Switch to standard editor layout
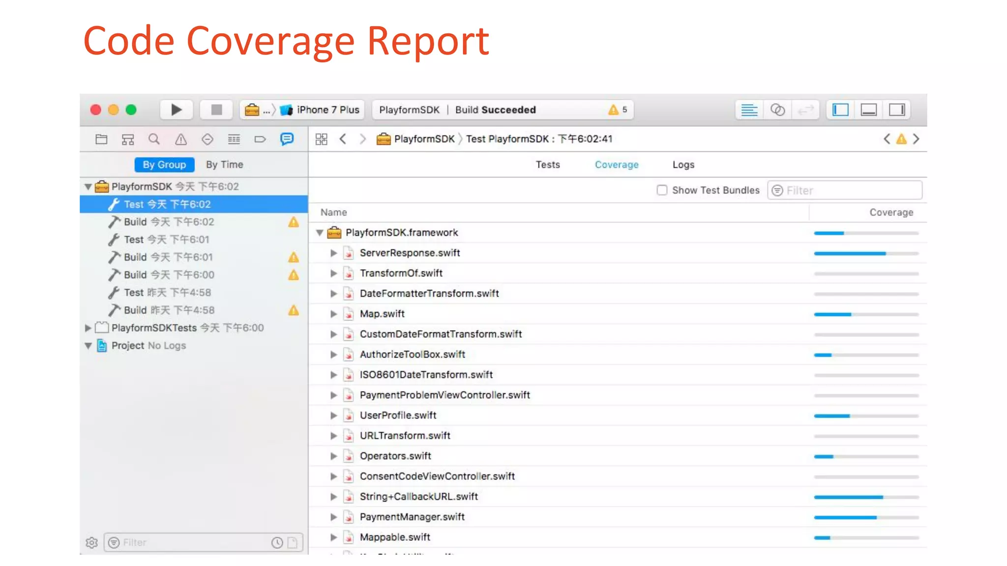This screenshot has width=1007, height=566. 749,110
